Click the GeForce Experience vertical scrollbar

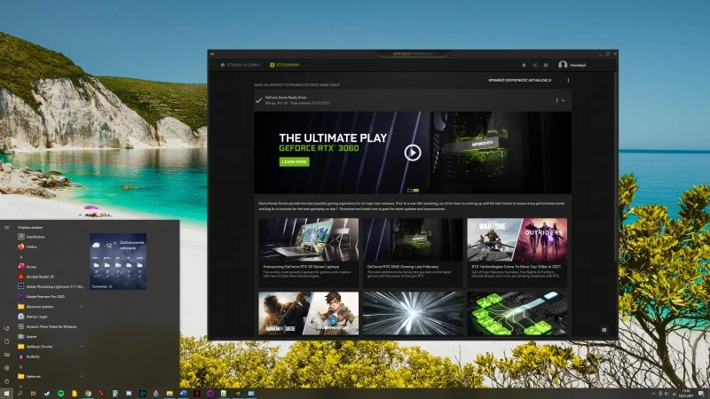[615, 168]
